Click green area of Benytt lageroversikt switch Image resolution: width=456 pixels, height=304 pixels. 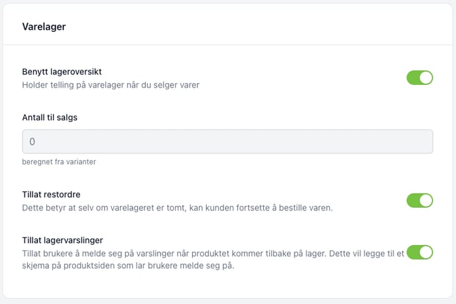click(x=413, y=78)
